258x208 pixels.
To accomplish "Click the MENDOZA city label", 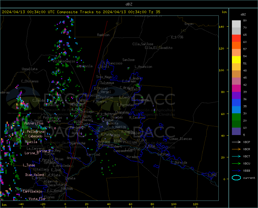I will pyautogui.click(x=77, y=105).
